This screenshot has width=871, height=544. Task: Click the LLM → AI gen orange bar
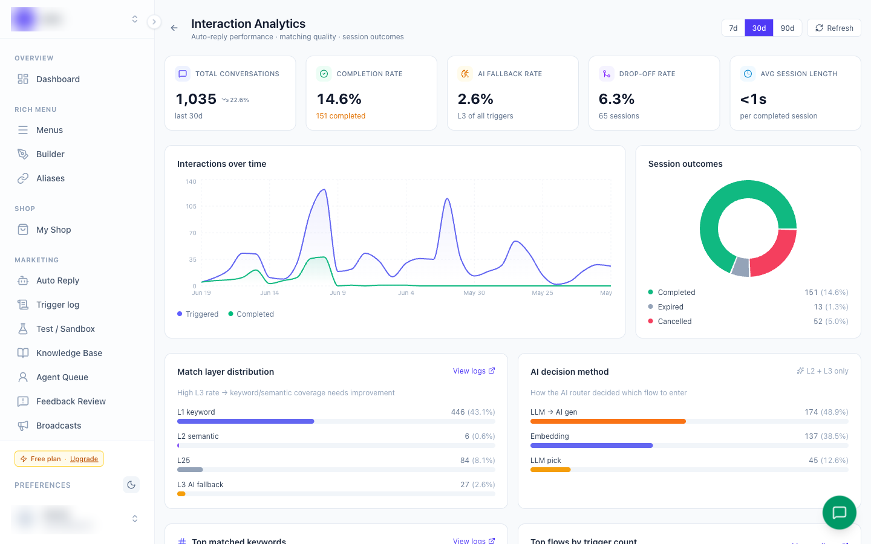click(608, 421)
